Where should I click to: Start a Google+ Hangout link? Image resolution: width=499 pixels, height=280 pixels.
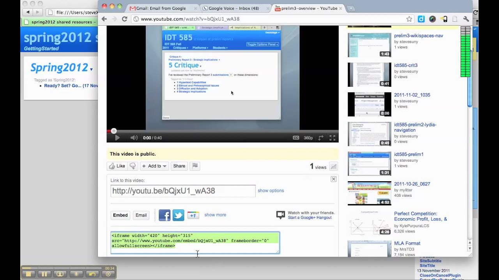[310, 218]
